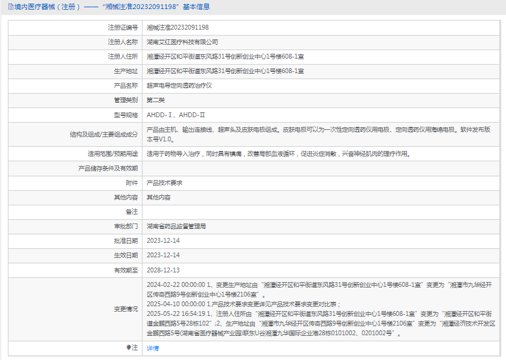Select registration number 湘械注准20232091198 value
Viewport: 506px width, 360px height.
click(x=178, y=27)
